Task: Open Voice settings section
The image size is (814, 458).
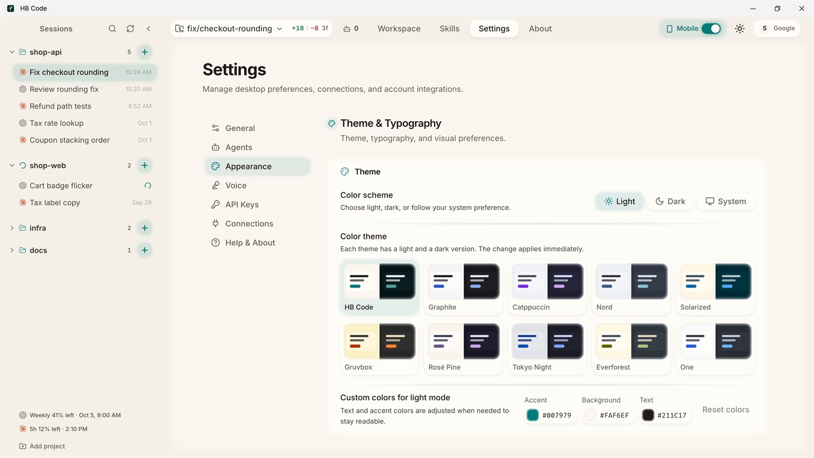Action: pos(258,186)
